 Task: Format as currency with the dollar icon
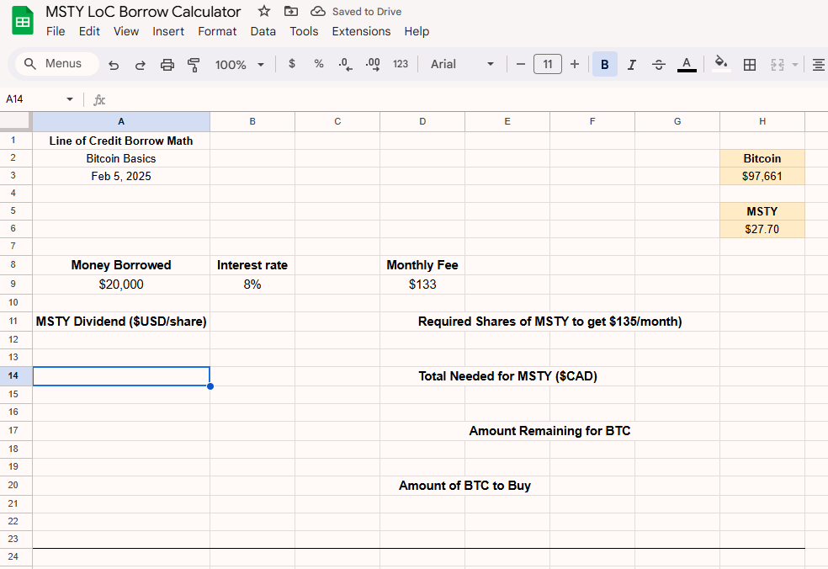tap(291, 64)
